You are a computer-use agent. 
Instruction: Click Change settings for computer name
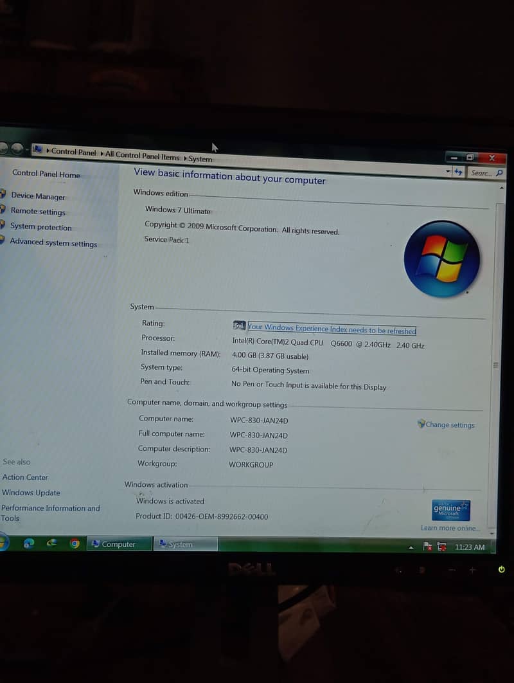pos(450,424)
